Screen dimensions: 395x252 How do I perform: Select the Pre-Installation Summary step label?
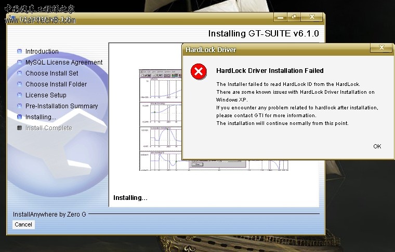point(62,106)
